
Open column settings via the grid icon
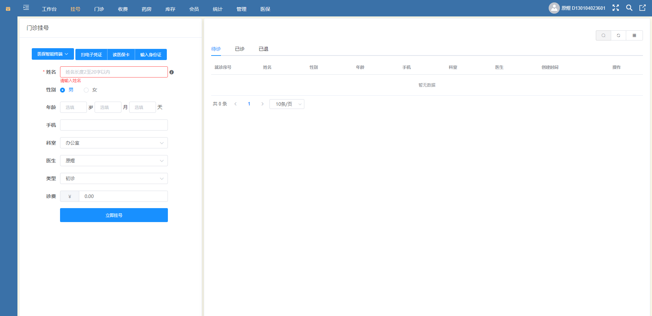[635, 35]
